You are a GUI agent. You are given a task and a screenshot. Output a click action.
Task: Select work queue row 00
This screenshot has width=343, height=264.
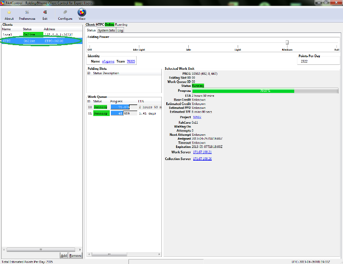(x=124, y=107)
